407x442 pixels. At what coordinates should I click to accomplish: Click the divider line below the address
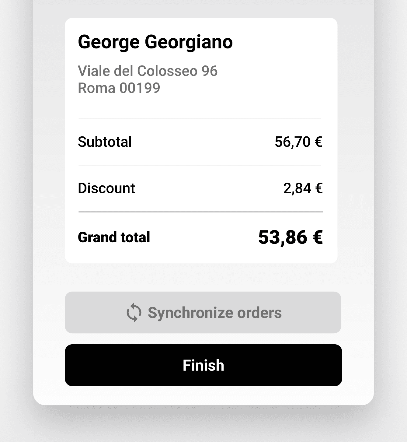pos(200,119)
